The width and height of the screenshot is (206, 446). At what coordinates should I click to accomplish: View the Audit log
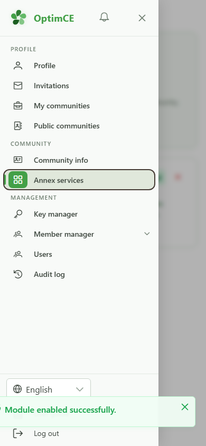pyautogui.click(x=79, y=274)
